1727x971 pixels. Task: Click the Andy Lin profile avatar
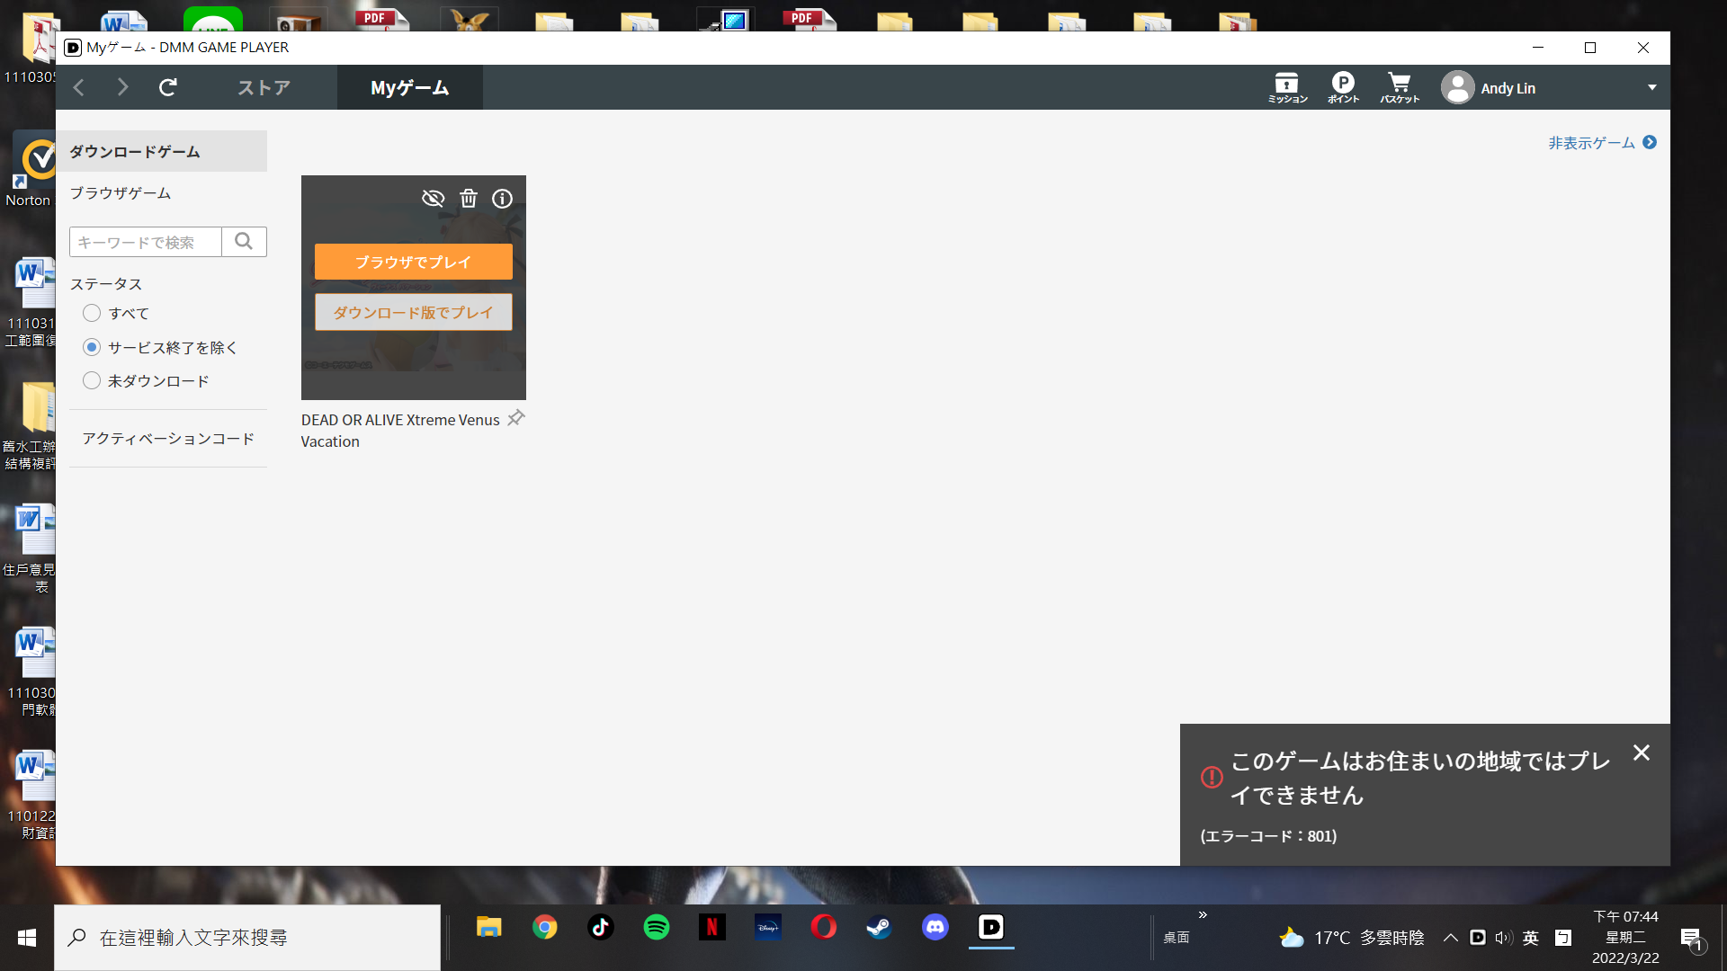tap(1457, 87)
